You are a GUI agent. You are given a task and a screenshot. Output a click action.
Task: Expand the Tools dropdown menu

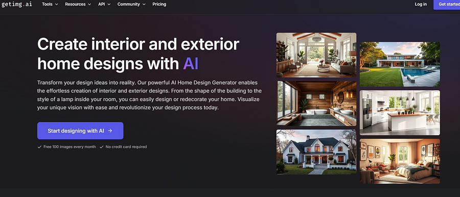pyautogui.click(x=50, y=4)
